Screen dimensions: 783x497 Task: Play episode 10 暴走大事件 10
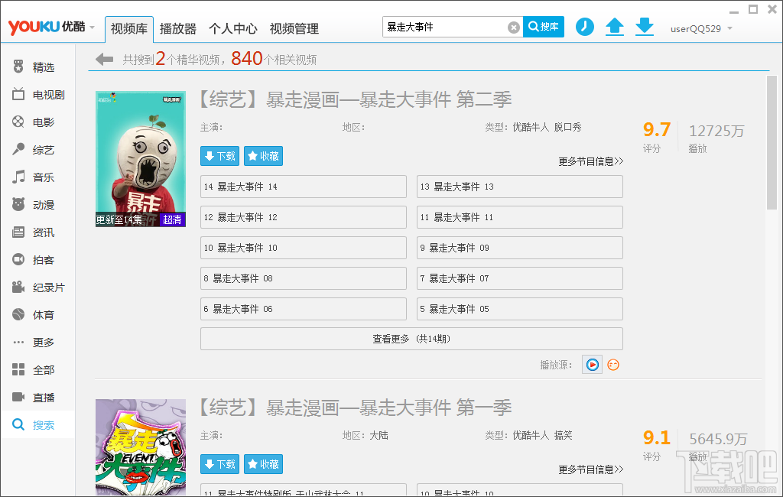(303, 248)
